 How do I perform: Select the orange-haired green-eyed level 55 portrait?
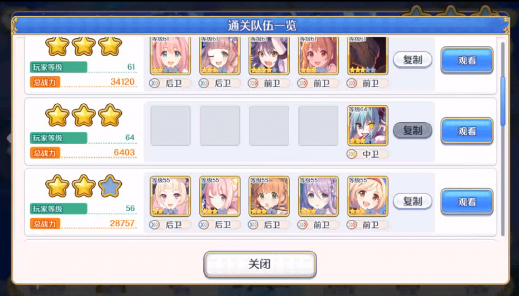coord(269,197)
